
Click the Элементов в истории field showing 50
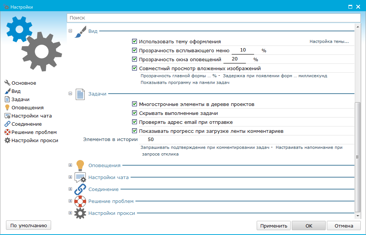pos(246,140)
